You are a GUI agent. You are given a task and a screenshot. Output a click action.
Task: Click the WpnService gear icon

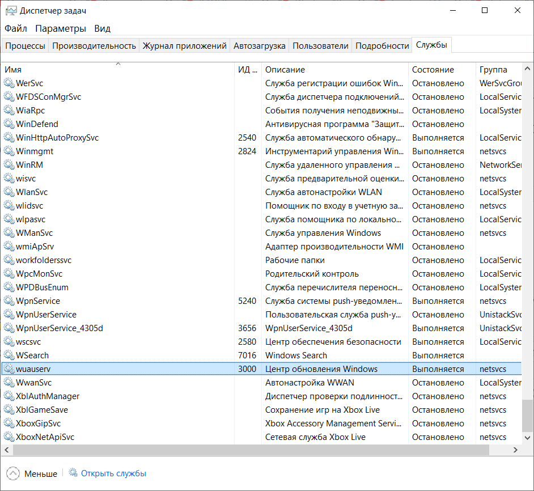click(x=9, y=301)
